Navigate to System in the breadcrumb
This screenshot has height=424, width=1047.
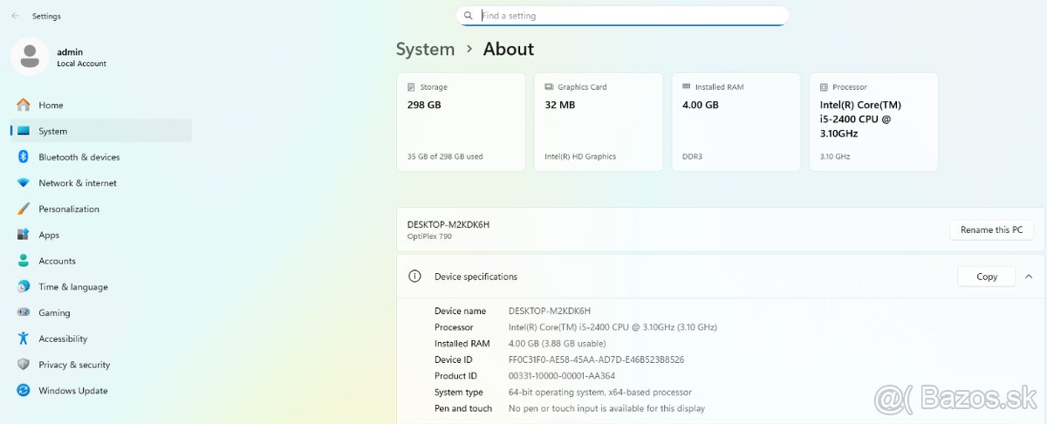(425, 50)
